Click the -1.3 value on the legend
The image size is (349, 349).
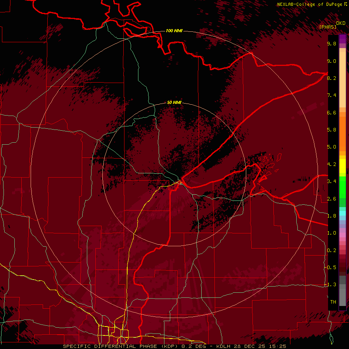click(330, 285)
